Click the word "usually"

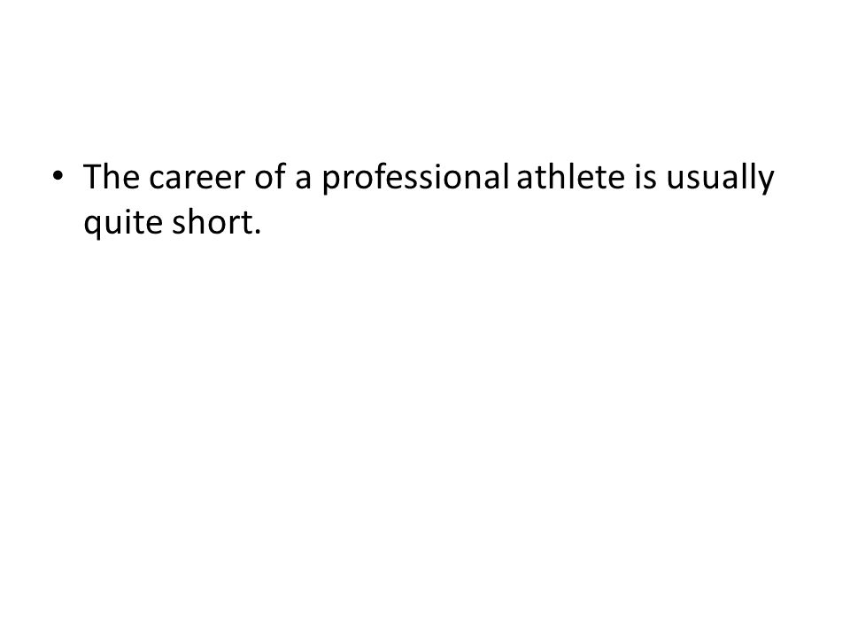pos(720,178)
